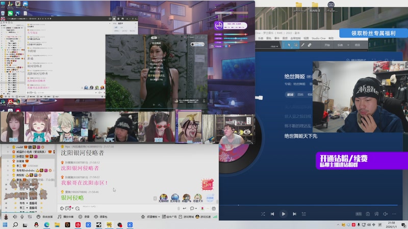Click the red 5元 coupon icon

point(208,184)
